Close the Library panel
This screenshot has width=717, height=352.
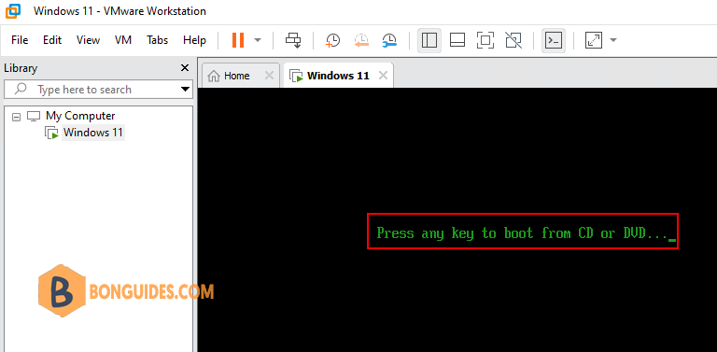[185, 68]
